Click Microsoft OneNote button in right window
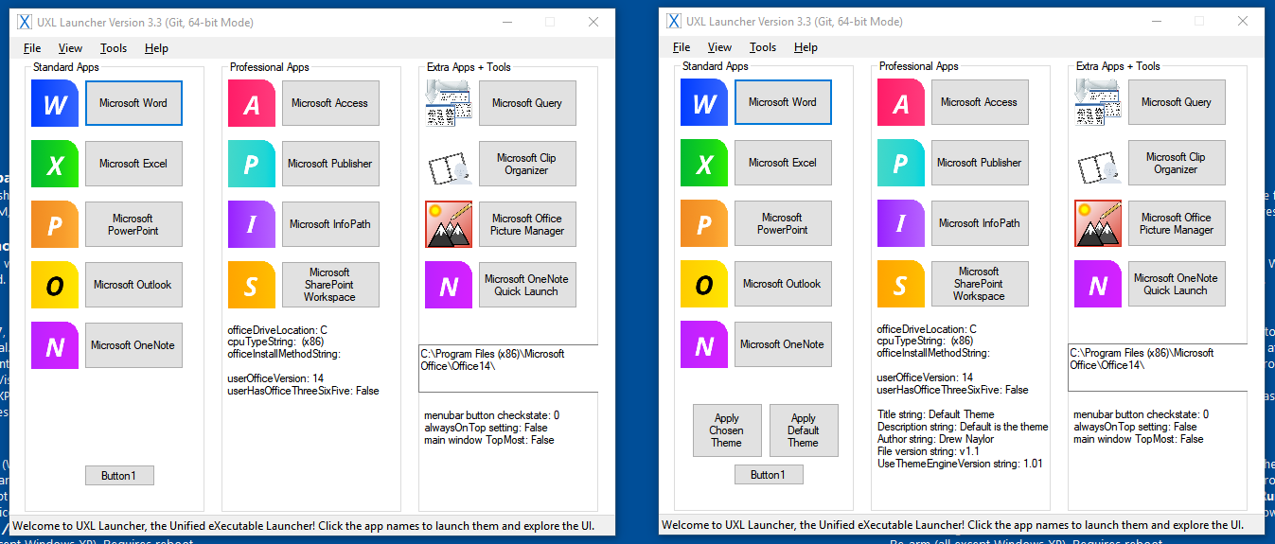 tap(783, 344)
